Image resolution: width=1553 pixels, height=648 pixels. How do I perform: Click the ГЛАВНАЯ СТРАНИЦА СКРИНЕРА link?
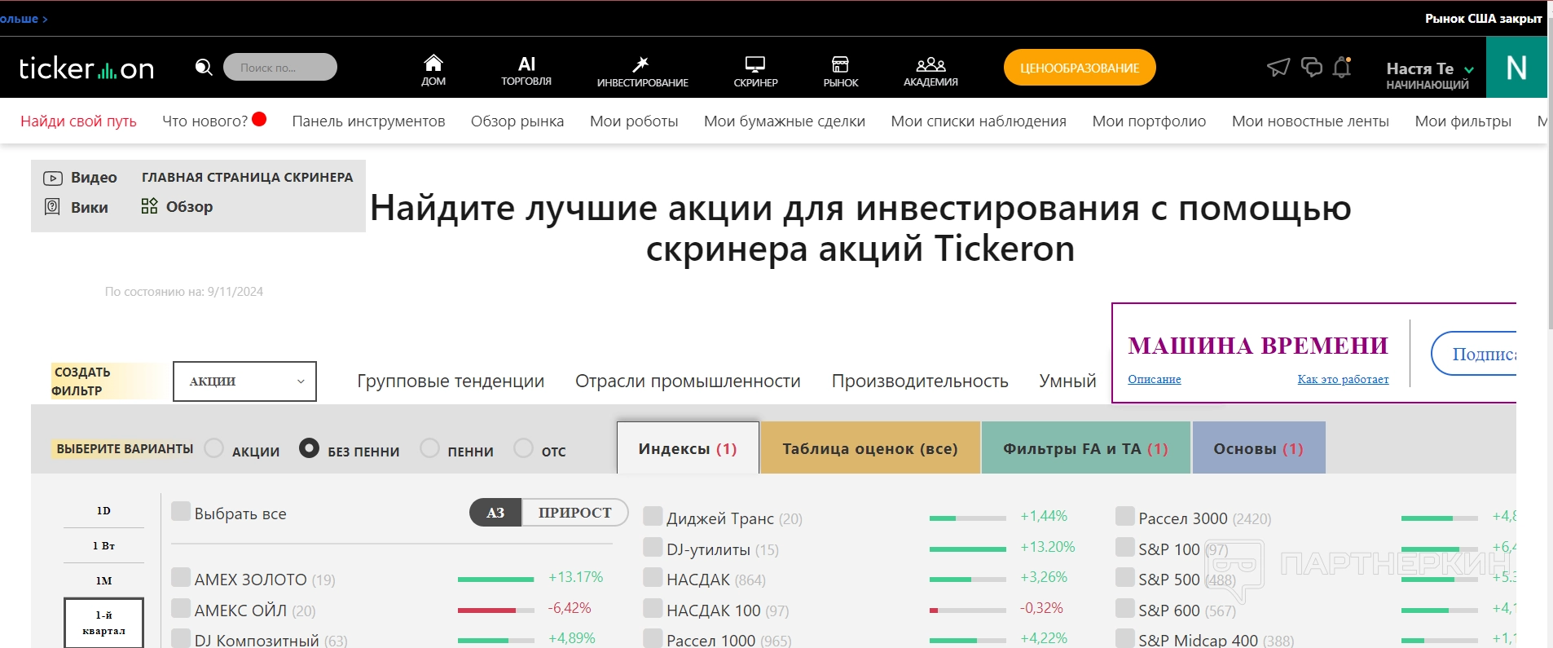(x=248, y=177)
